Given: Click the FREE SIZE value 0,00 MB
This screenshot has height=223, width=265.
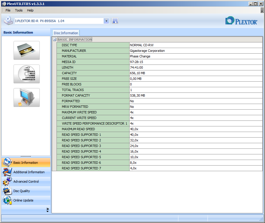Looking at the screenshot, I should [x=136, y=79].
